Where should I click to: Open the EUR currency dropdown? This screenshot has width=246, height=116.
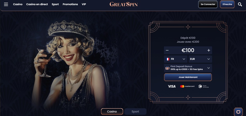(200, 59)
